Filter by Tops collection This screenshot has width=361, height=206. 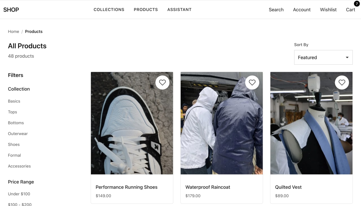[12, 112]
